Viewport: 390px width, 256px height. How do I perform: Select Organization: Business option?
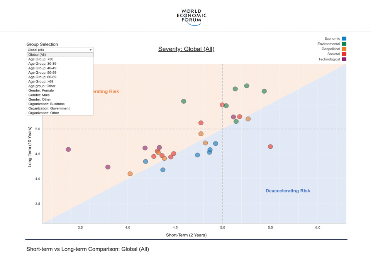coord(60,104)
